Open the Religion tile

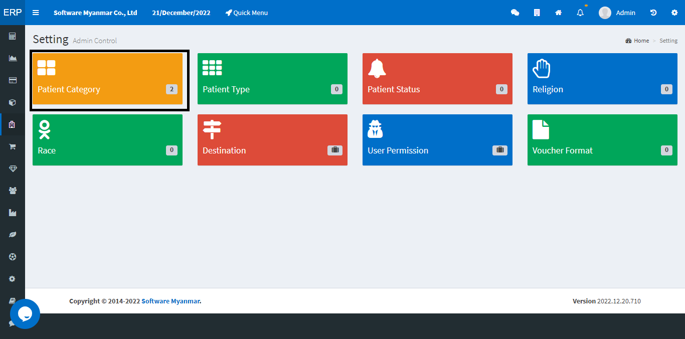(x=602, y=79)
